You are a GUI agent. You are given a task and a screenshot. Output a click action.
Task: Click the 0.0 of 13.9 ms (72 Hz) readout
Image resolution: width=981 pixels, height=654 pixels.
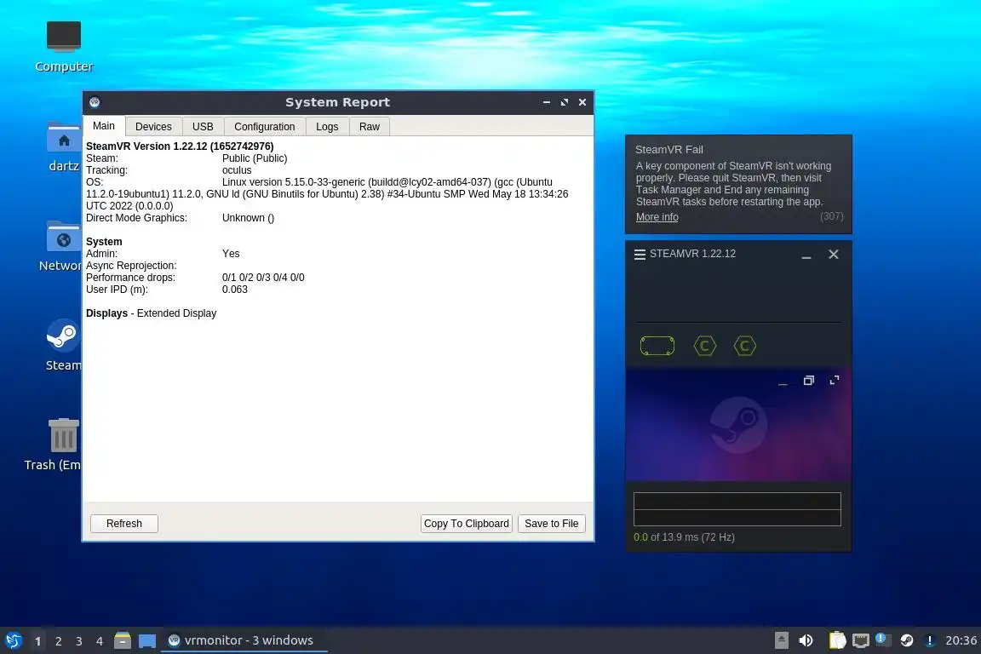point(684,537)
